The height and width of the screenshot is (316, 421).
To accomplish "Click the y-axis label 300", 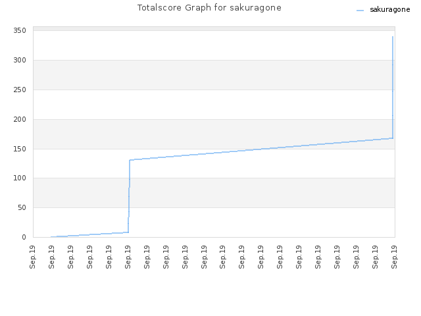I will pos(20,60).
